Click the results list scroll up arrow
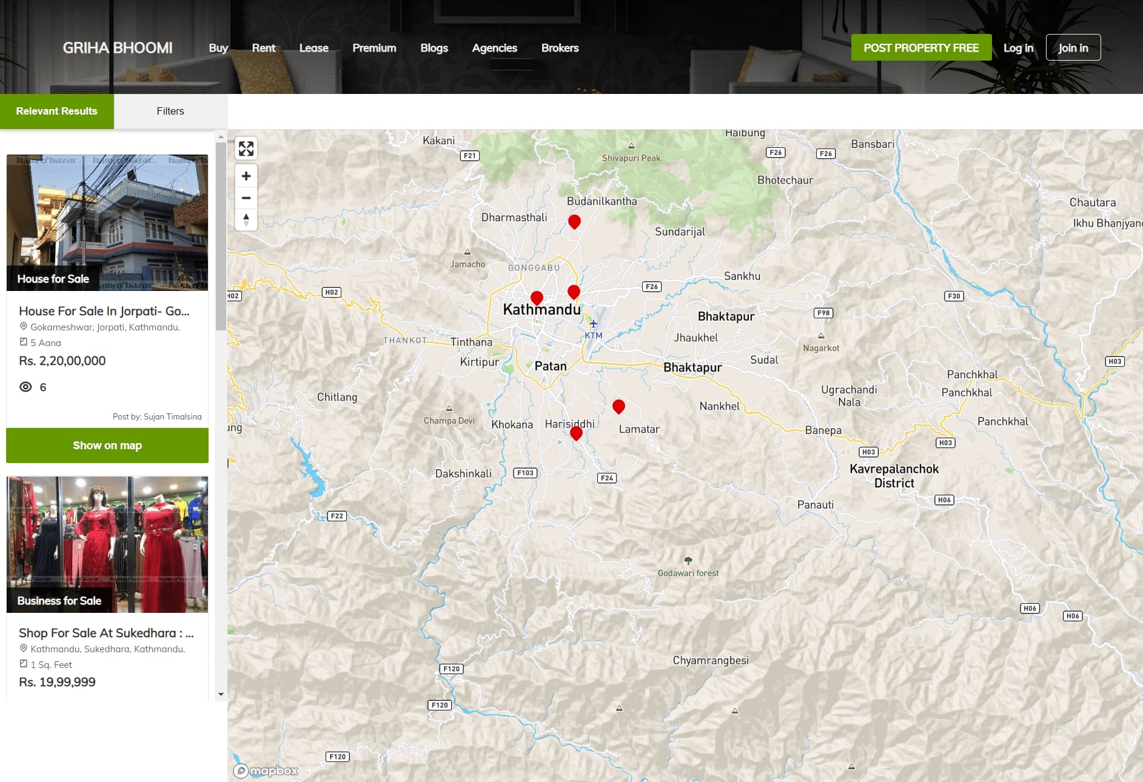The height and width of the screenshot is (782, 1143). coord(221,137)
